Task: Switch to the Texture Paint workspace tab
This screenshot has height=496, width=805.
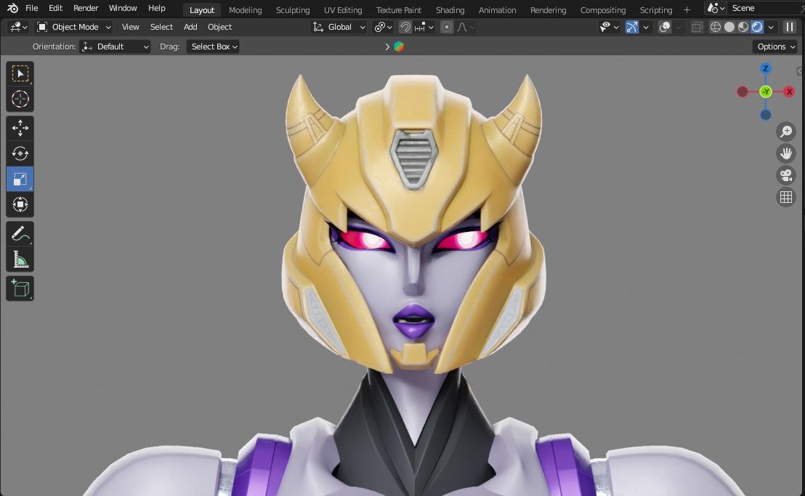Action: point(398,10)
